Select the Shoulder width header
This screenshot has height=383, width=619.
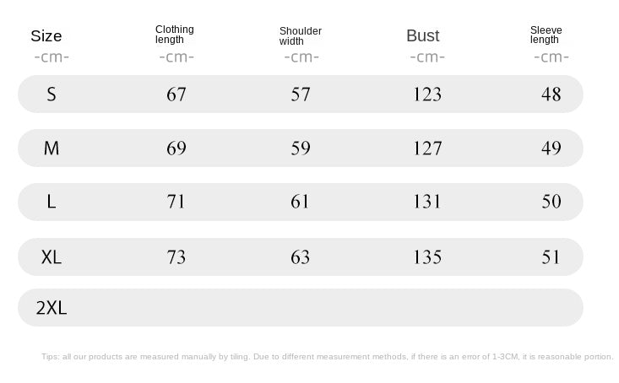click(x=301, y=36)
